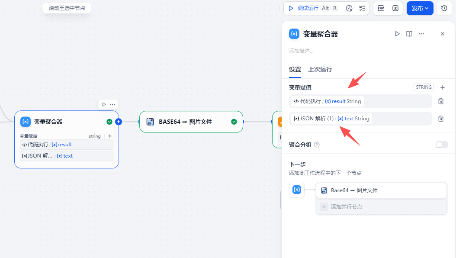
Task: Click green check status on BASE64 node
Action: click(x=234, y=122)
